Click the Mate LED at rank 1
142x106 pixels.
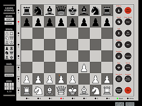(19, 90)
